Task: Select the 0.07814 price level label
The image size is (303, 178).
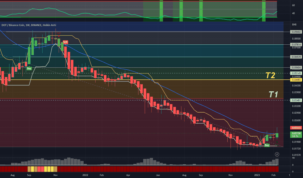Action: pos(296,45)
